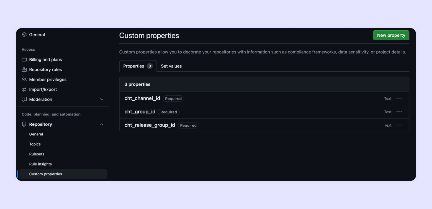Click the credit card Billing icon
432x209 pixels.
[x=24, y=60]
